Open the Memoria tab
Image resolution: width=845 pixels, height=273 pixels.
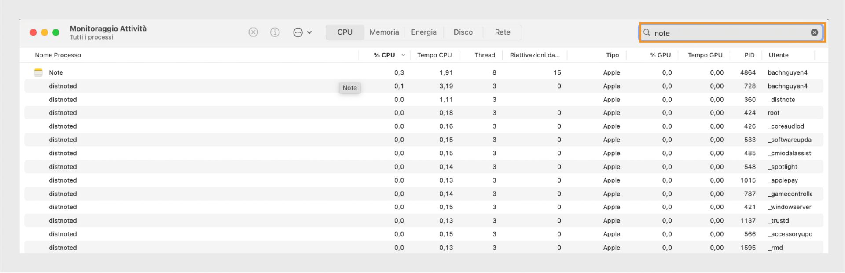(384, 32)
